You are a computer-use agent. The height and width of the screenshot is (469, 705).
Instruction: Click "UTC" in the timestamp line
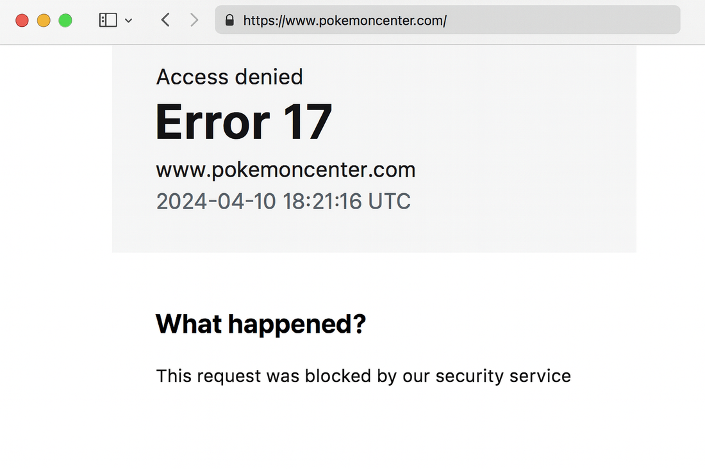(x=389, y=202)
